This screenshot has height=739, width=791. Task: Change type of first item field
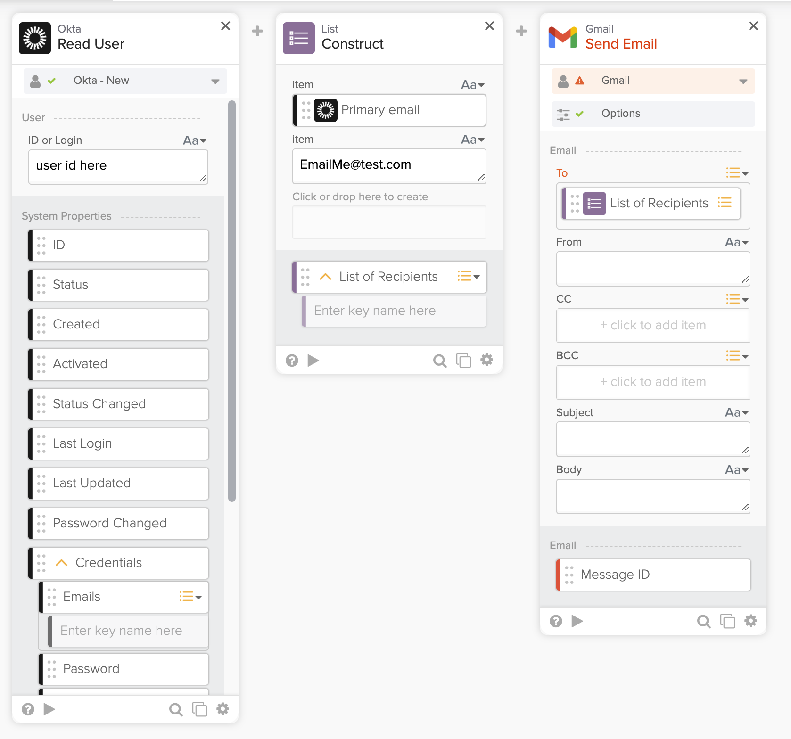tap(473, 85)
